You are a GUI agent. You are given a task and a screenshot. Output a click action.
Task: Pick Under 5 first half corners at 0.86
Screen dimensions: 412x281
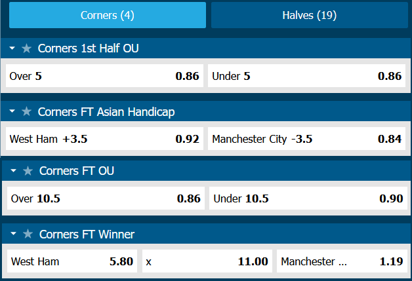tap(306, 76)
